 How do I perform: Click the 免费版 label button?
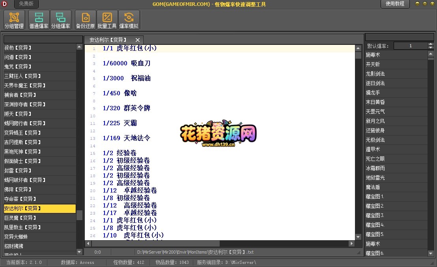click(x=26, y=4)
